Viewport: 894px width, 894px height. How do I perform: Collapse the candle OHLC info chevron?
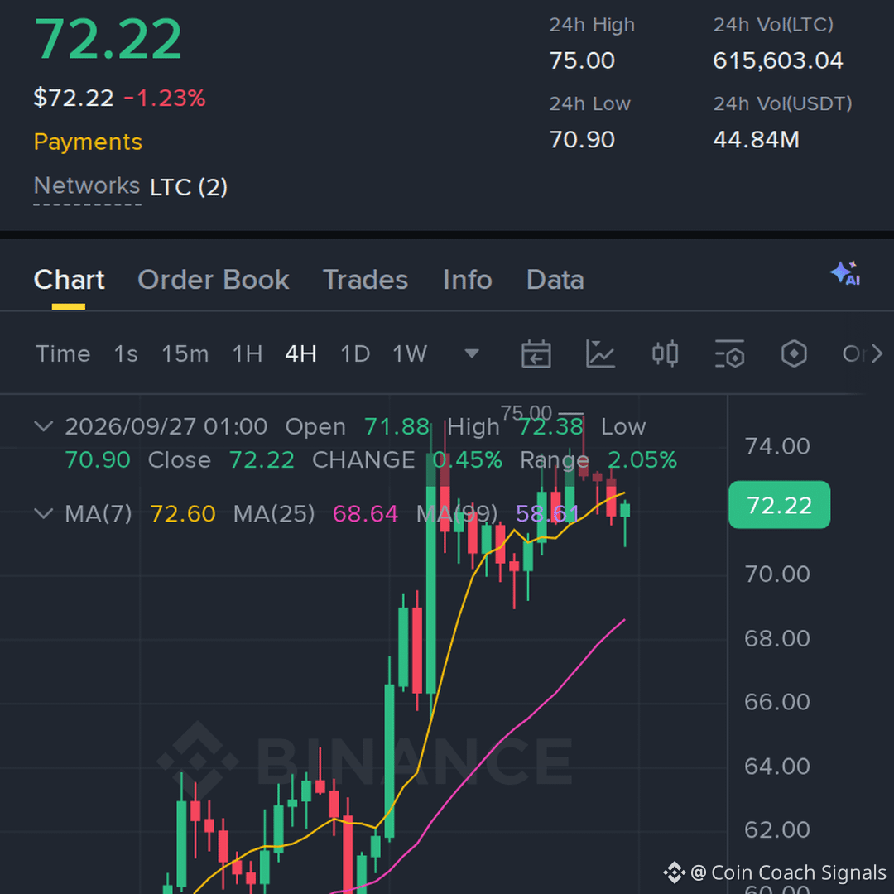[44, 426]
